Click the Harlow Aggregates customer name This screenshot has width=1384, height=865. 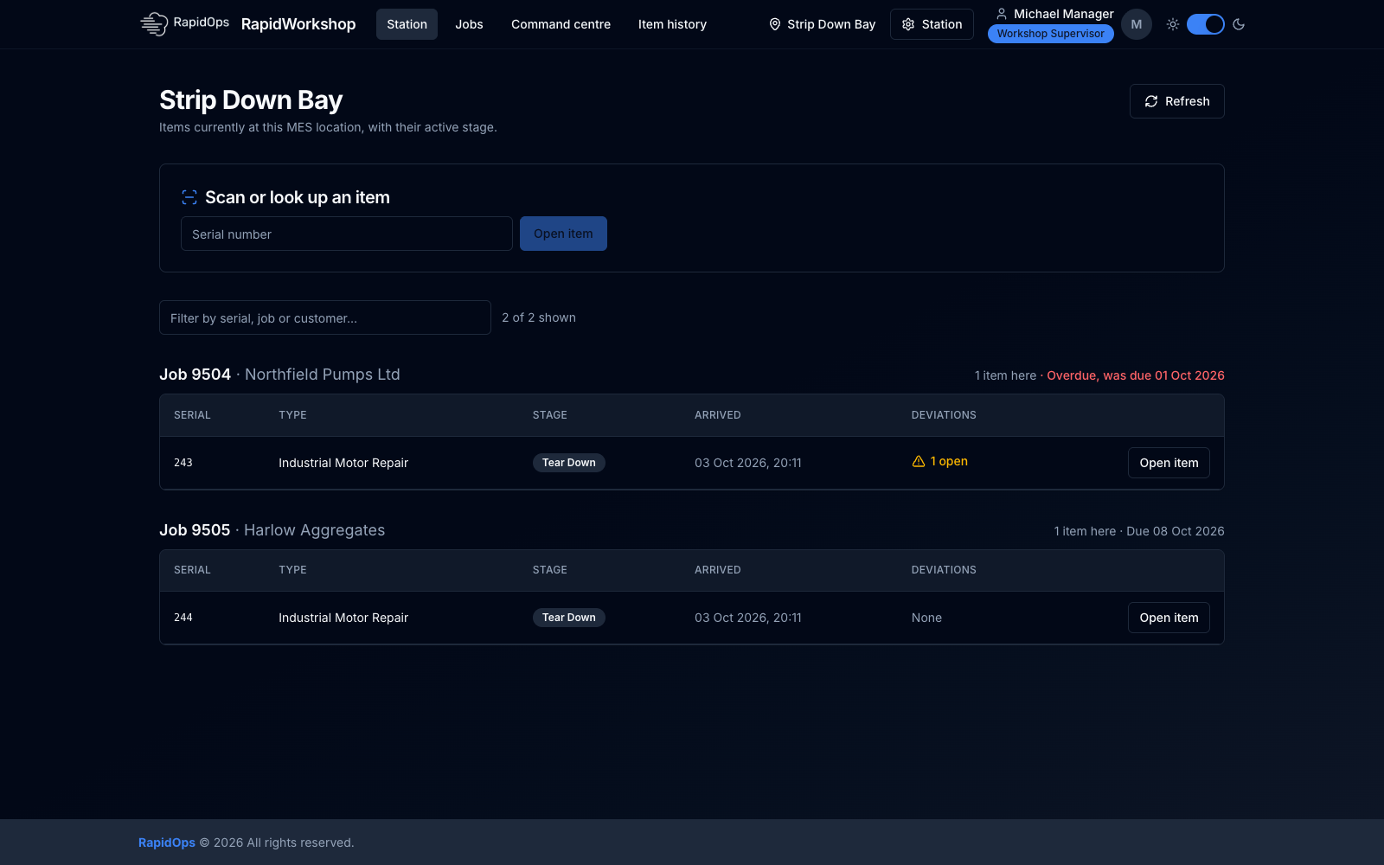tap(315, 530)
